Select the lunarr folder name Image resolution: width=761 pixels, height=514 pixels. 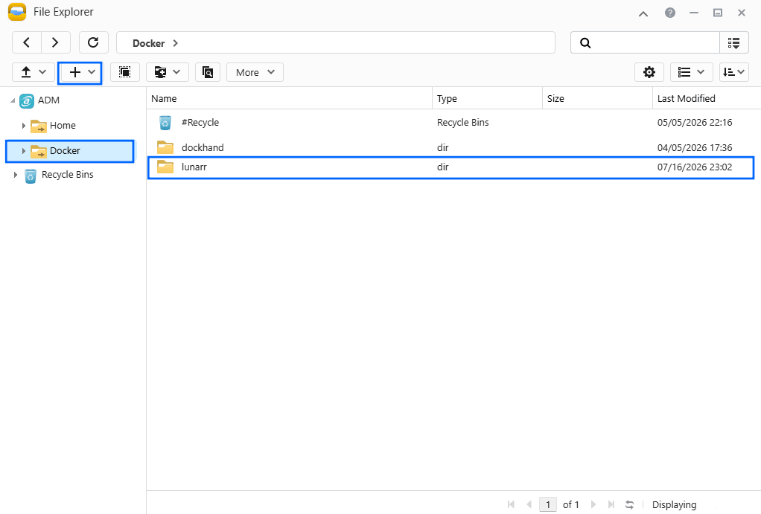click(194, 167)
